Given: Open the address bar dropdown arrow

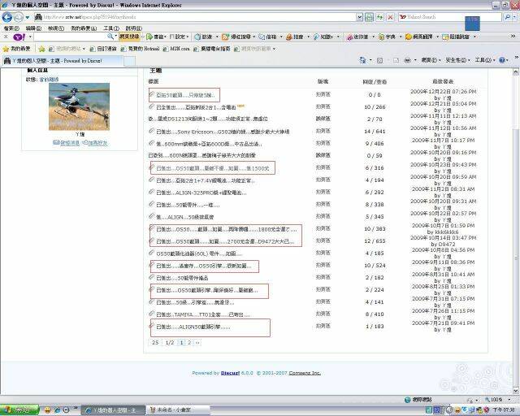Looking at the screenshot, I should pos(359,17).
